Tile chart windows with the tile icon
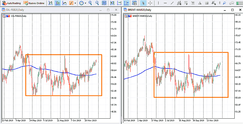243x124 pixels. click(104, 3)
